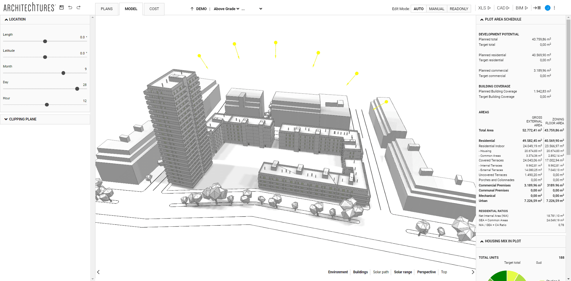Switch to the Buildings view mode
The width and height of the screenshot is (571, 281).
point(360,272)
